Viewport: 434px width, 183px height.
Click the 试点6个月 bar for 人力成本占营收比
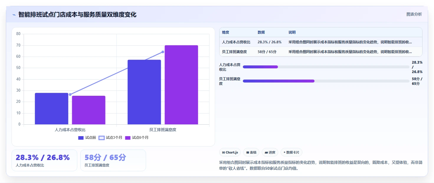click(89, 110)
